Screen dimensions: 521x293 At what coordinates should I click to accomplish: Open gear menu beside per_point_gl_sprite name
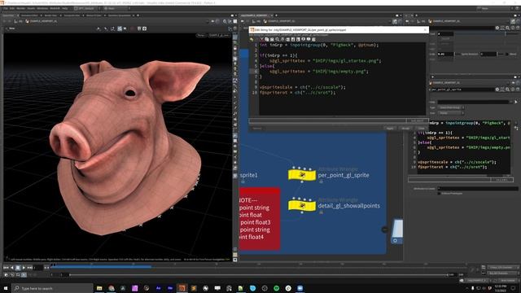[497, 90]
